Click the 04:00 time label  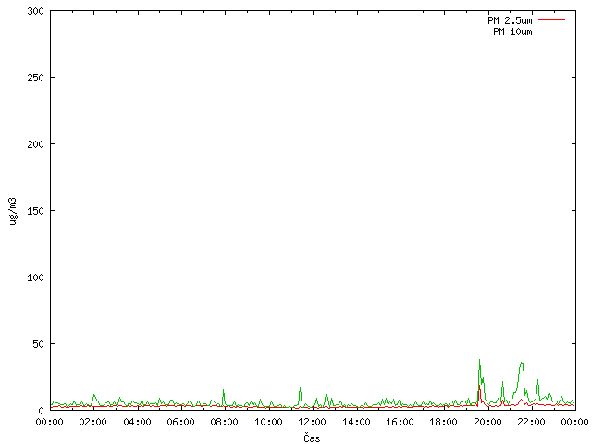[137, 422]
